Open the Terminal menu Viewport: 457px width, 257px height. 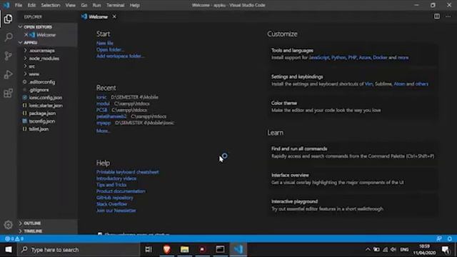coord(115,5)
